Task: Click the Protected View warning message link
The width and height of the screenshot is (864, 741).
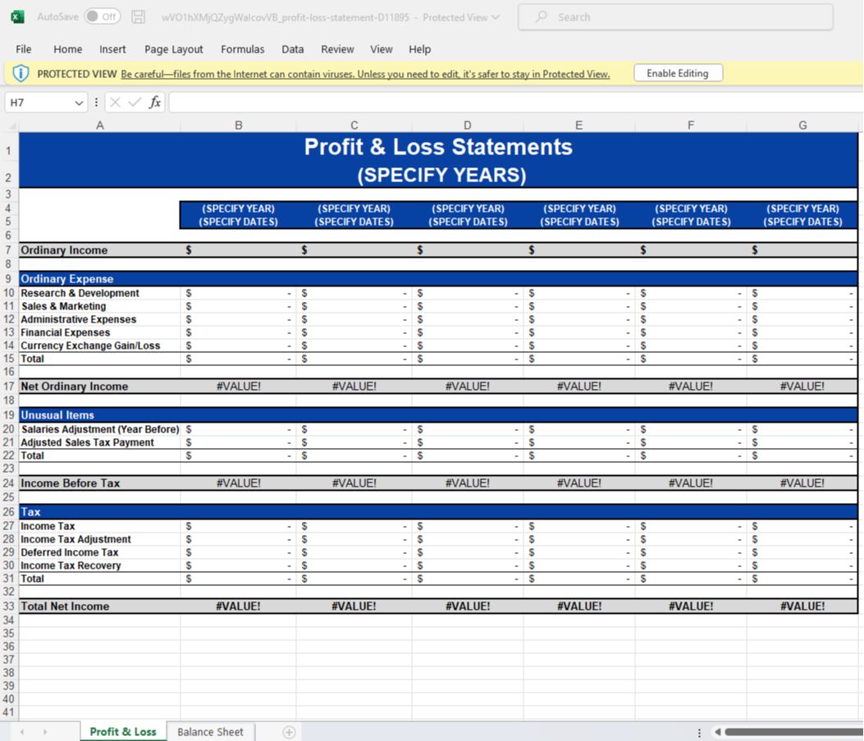Action: [x=365, y=74]
